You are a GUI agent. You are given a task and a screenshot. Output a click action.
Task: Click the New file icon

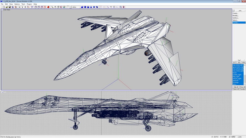(x=4, y=7)
